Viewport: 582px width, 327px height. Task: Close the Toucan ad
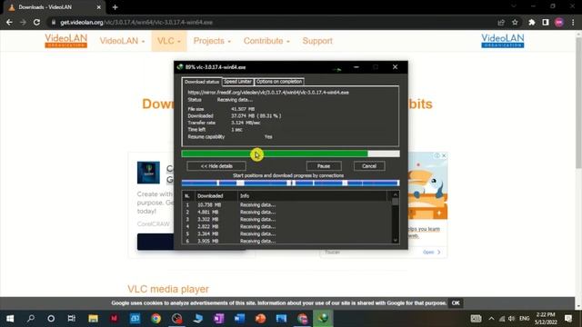(444, 155)
